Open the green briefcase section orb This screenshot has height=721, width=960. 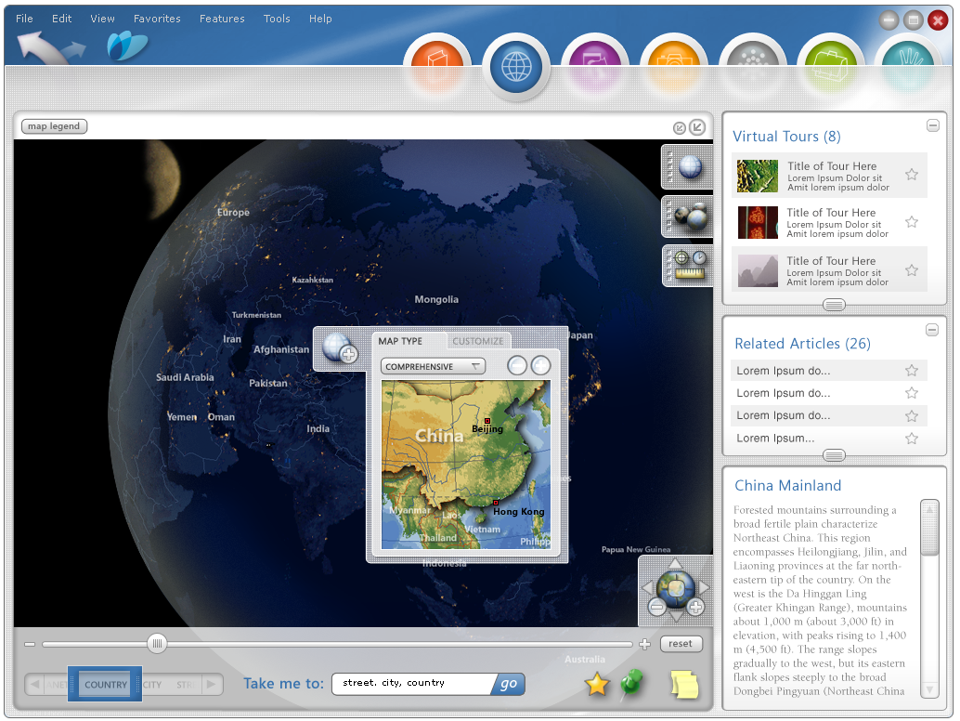click(x=831, y=64)
